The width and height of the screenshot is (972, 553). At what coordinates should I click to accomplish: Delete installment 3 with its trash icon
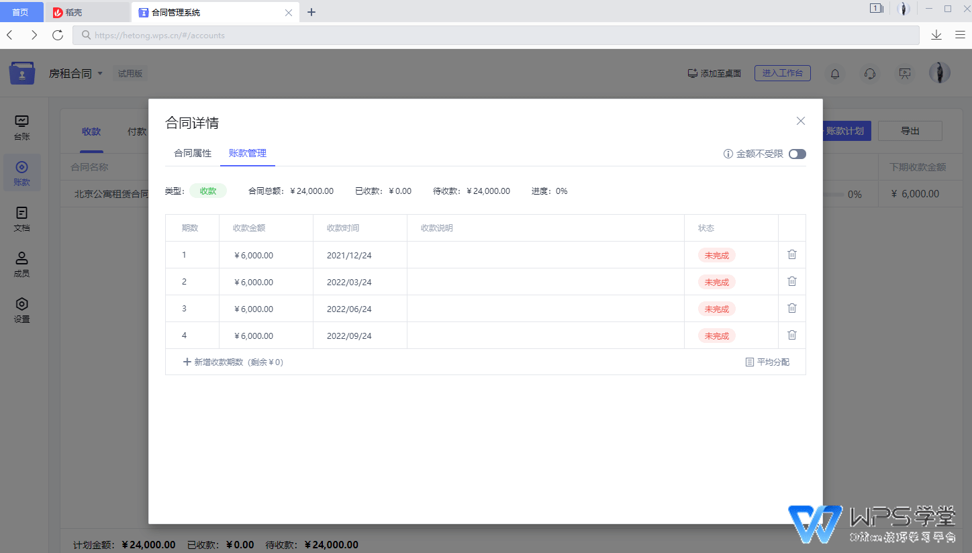click(x=792, y=308)
